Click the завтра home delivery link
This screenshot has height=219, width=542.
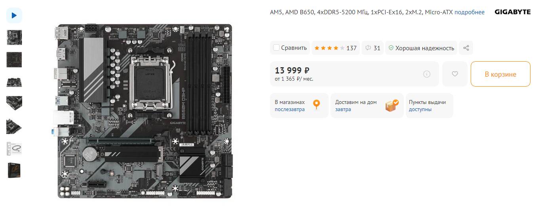point(343,109)
